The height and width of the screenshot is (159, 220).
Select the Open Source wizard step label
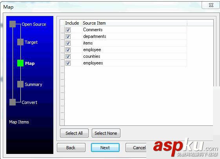click(x=34, y=24)
